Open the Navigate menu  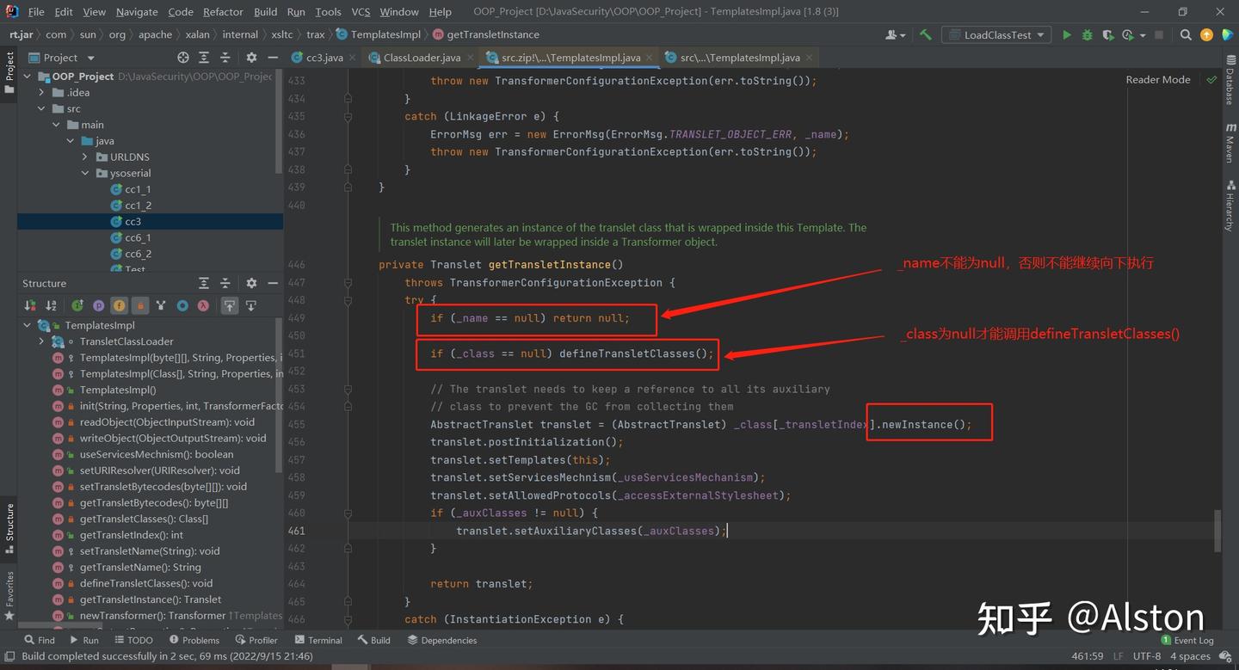point(138,11)
